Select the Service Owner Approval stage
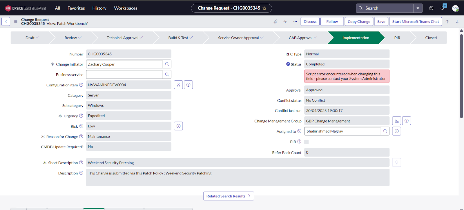Screen dimensions: 464x210 pos(241,38)
